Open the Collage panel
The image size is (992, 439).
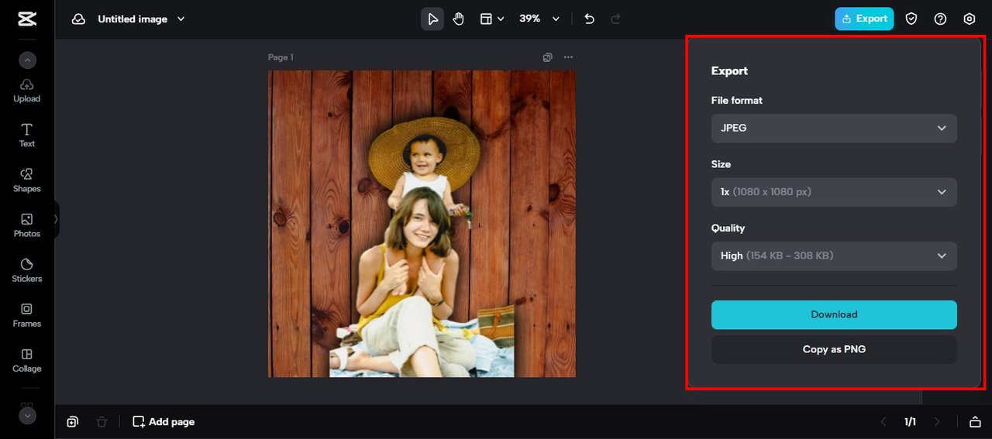pyautogui.click(x=27, y=359)
